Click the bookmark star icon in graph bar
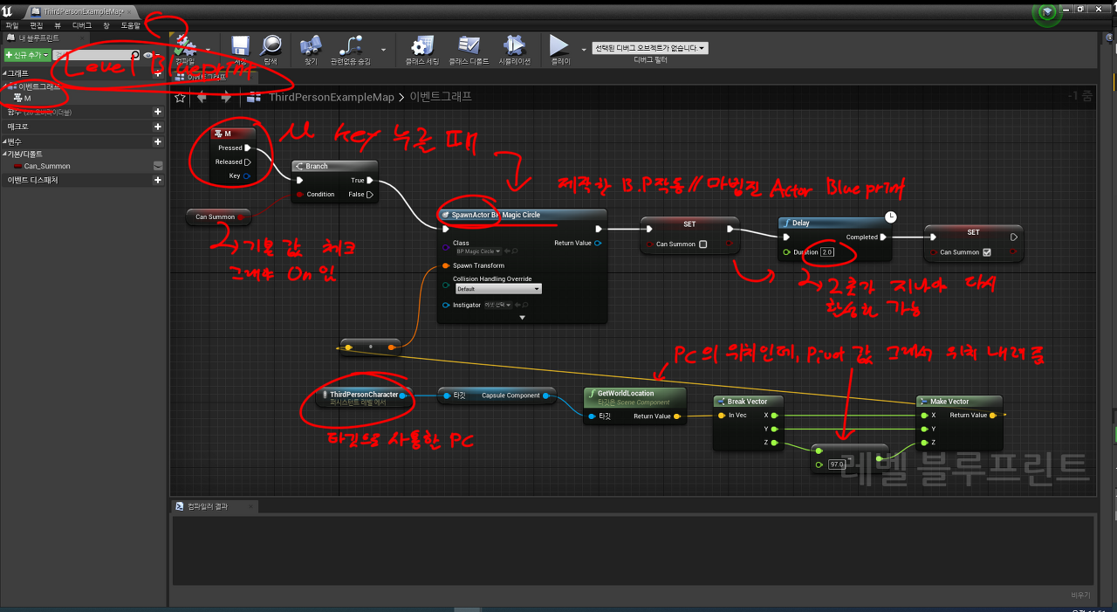The image size is (1117, 612). [x=180, y=97]
